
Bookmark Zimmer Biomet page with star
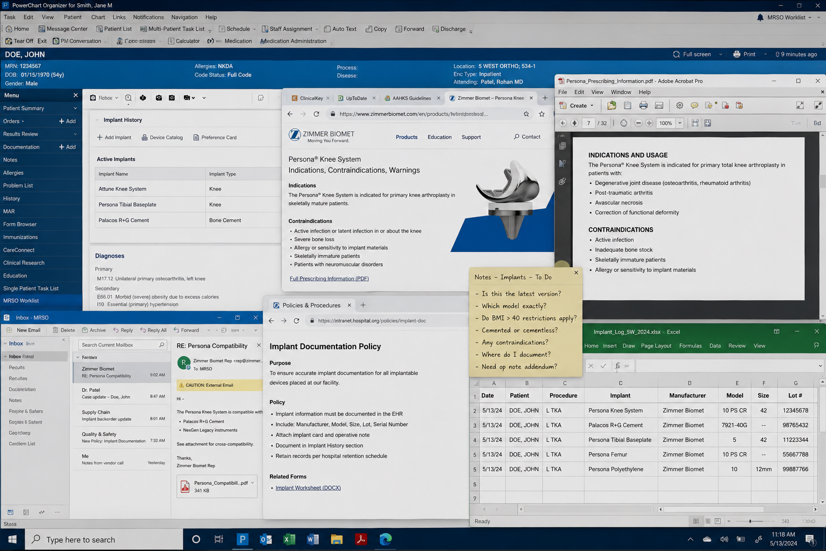[x=542, y=114]
